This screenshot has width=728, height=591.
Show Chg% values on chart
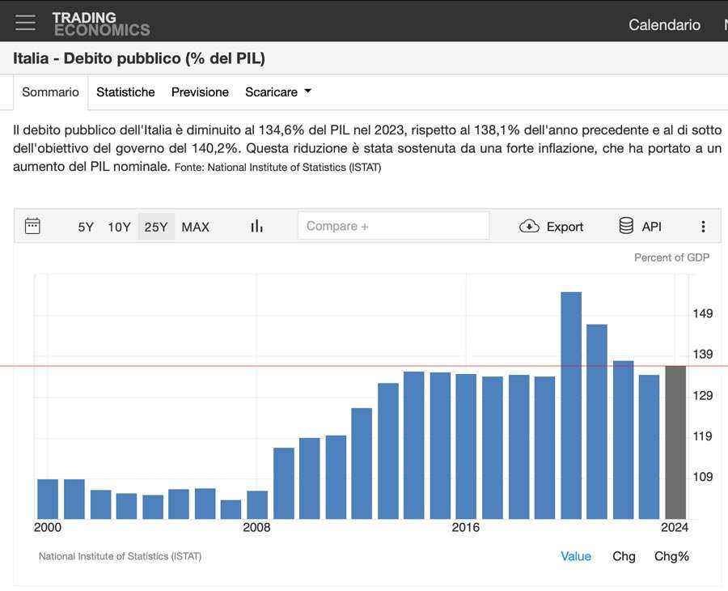click(671, 556)
